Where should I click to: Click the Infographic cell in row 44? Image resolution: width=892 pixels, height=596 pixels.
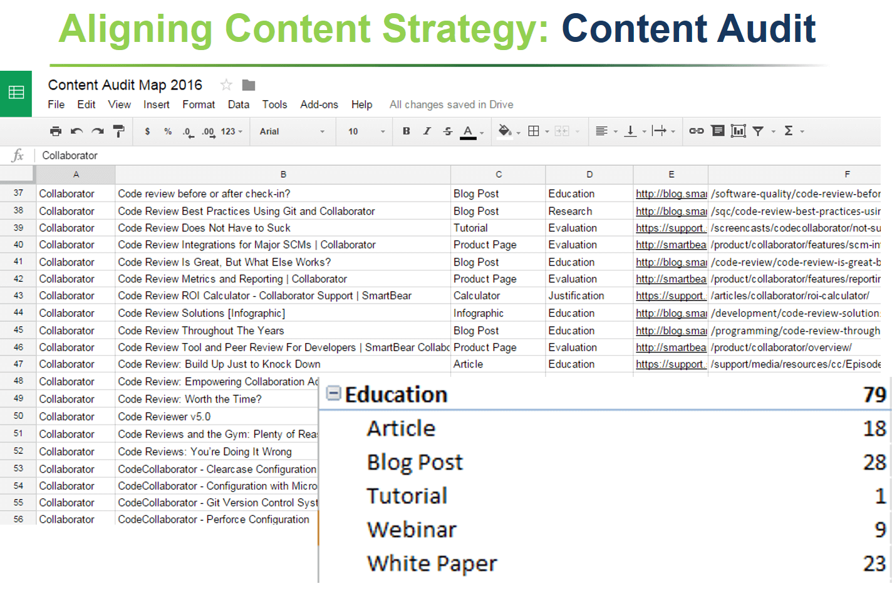(x=499, y=313)
